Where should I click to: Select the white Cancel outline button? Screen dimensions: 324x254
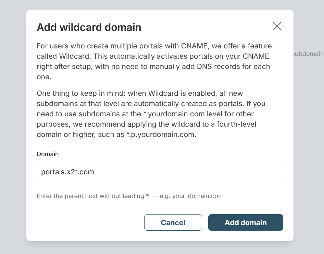pyautogui.click(x=173, y=222)
